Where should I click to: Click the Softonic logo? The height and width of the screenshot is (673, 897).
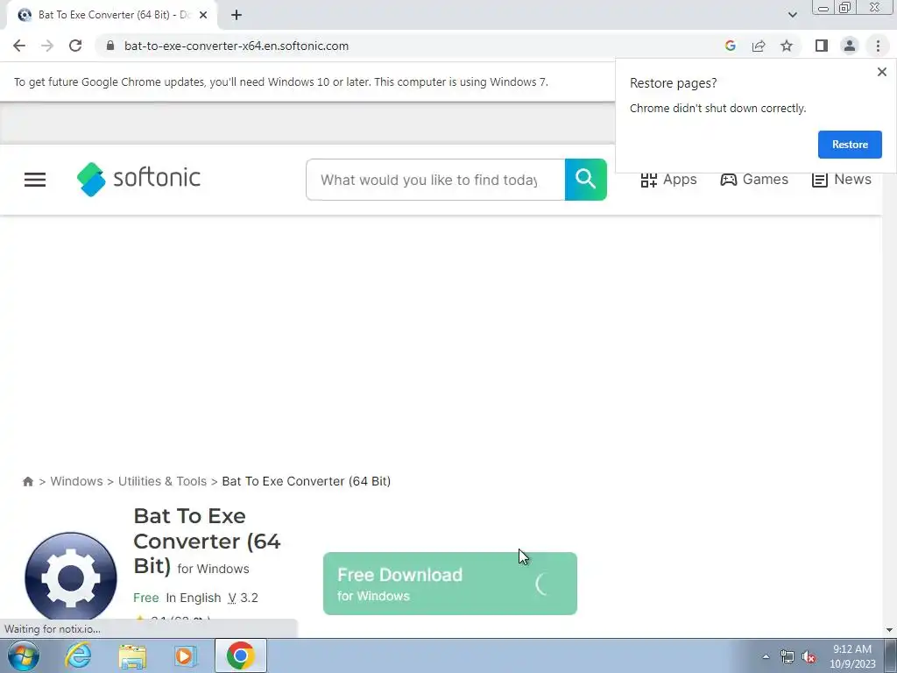[138, 179]
